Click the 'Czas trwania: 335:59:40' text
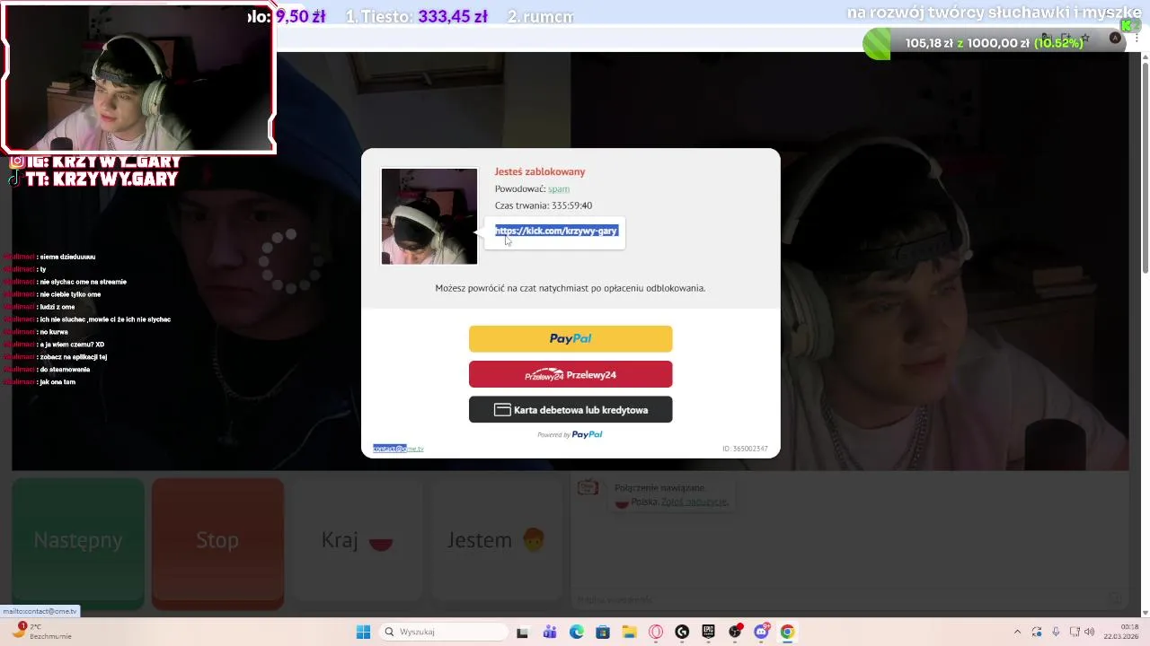1150x646 pixels. pos(544,205)
